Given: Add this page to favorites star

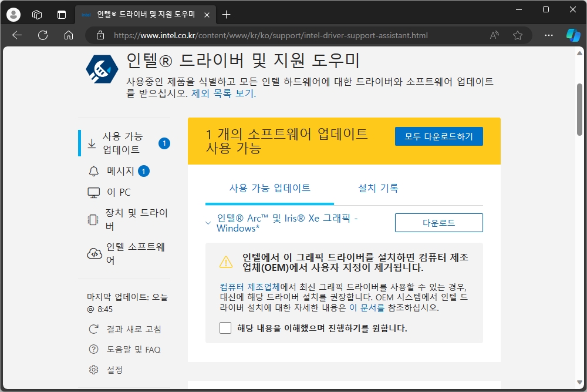Looking at the screenshot, I should [x=518, y=35].
